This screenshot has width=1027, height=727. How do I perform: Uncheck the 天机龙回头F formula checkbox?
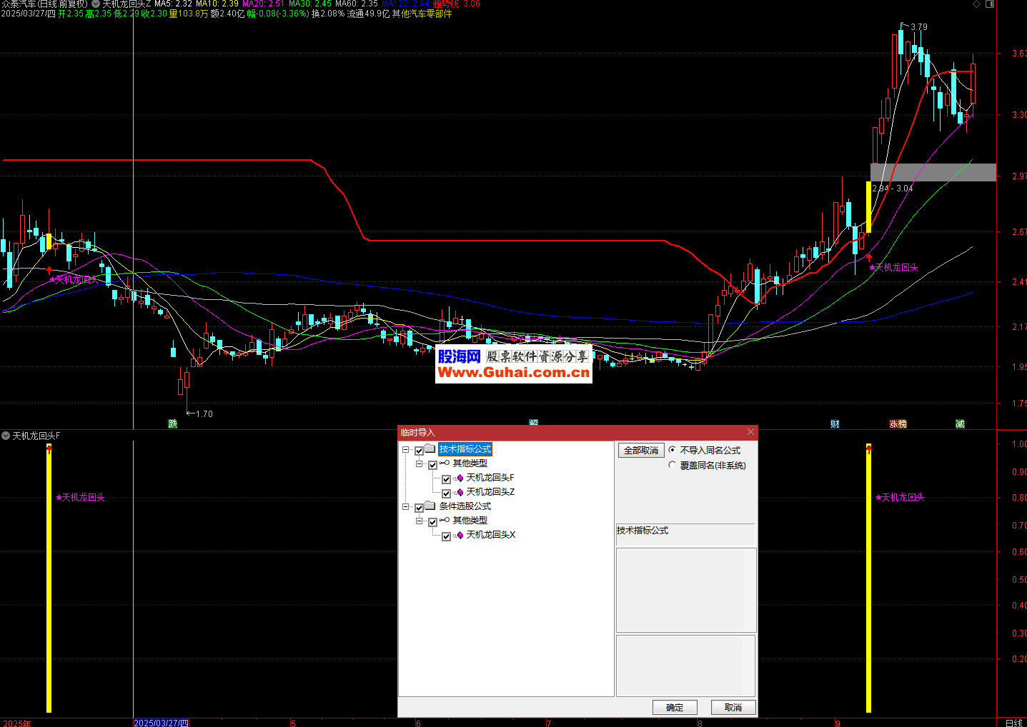click(446, 479)
